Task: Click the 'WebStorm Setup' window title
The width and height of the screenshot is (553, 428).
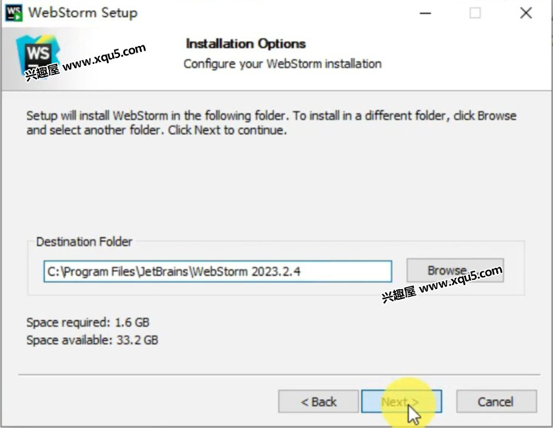Action: point(83,13)
